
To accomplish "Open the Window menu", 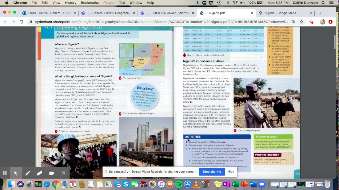I will pos(136,3).
